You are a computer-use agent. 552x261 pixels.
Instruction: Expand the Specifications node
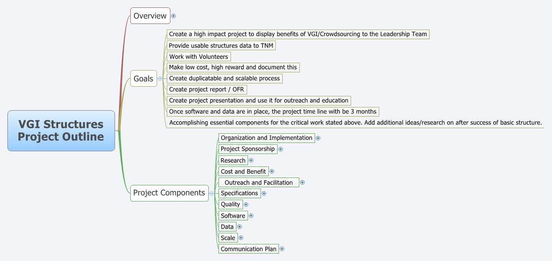[x=264, y=194]
